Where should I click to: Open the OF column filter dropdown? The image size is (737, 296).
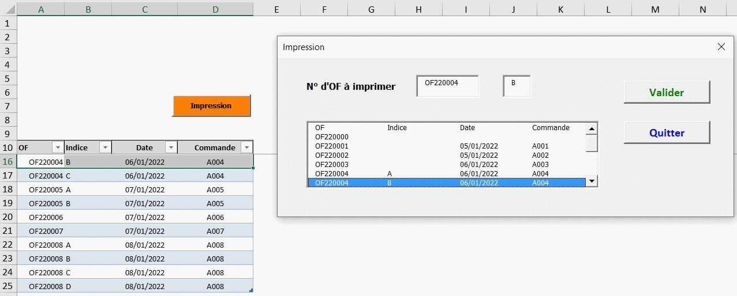click(x=58, y=147)
